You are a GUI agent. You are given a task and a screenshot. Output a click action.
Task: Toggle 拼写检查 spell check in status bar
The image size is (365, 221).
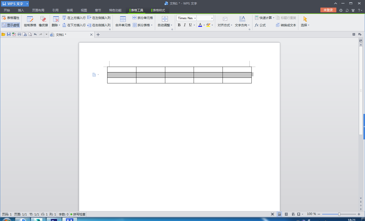(78, 214)
